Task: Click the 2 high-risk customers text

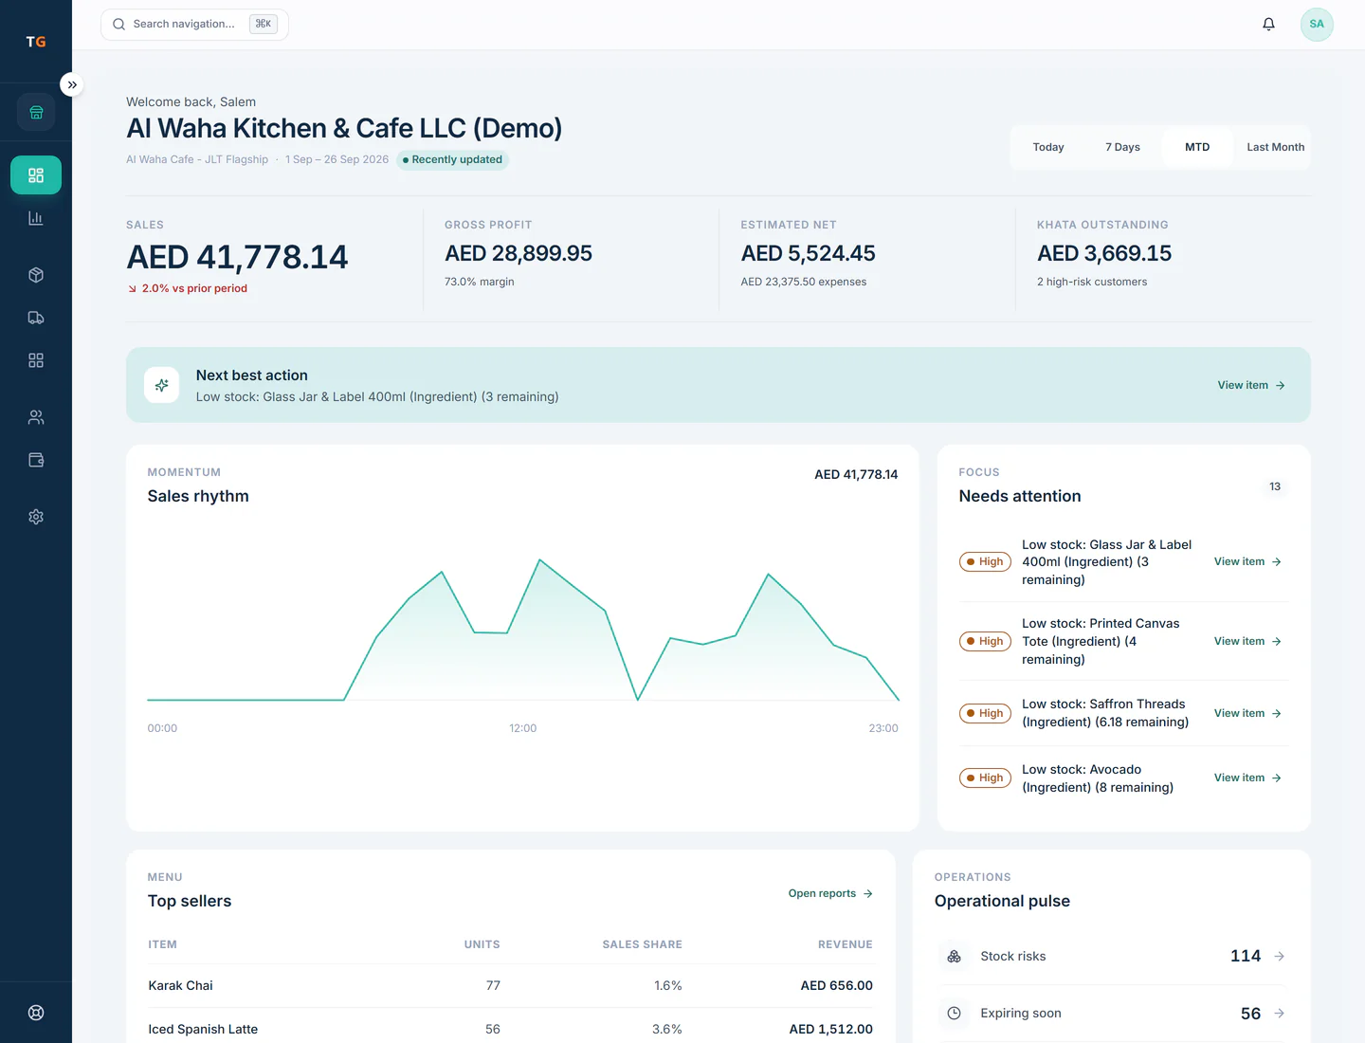Action: [x=1092, y=282]
